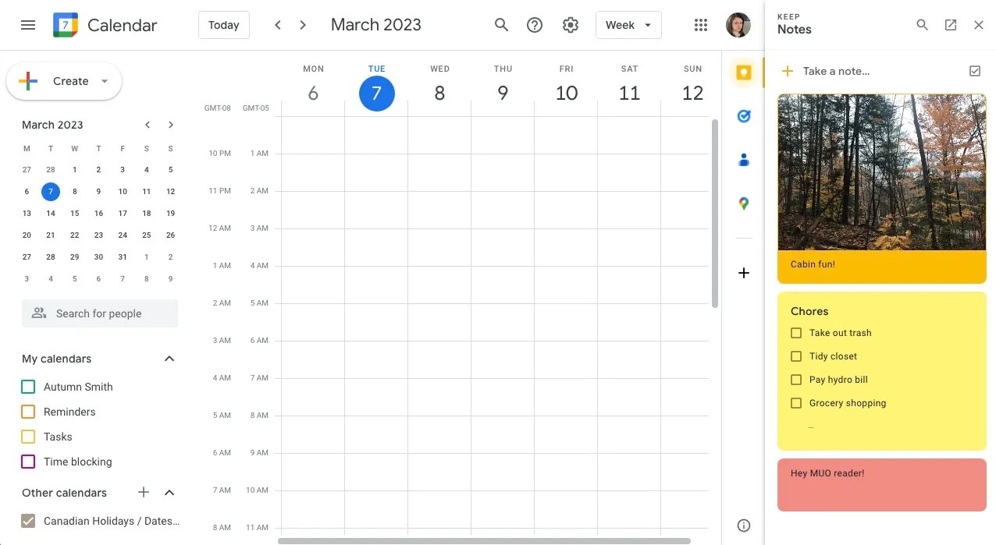
Task: Mark Pay hydro bill as complete
Action: [795, 379]
